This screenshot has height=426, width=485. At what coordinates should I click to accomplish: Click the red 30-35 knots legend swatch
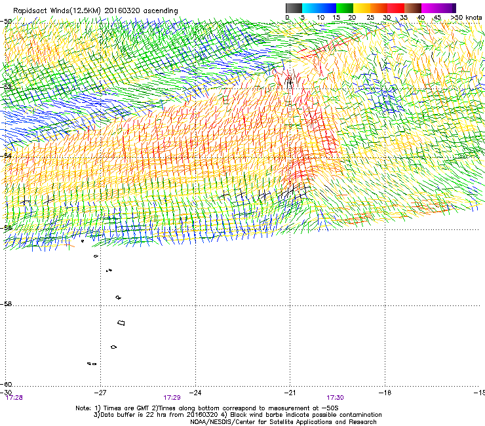[396, 8]
